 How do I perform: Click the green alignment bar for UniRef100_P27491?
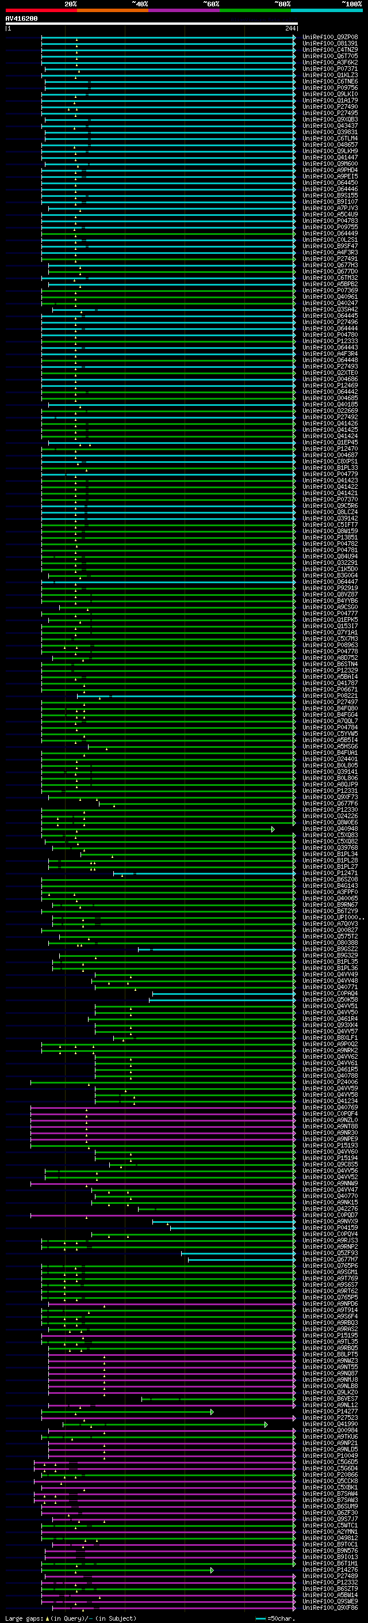pyautogui.click(x=168, y=259)
